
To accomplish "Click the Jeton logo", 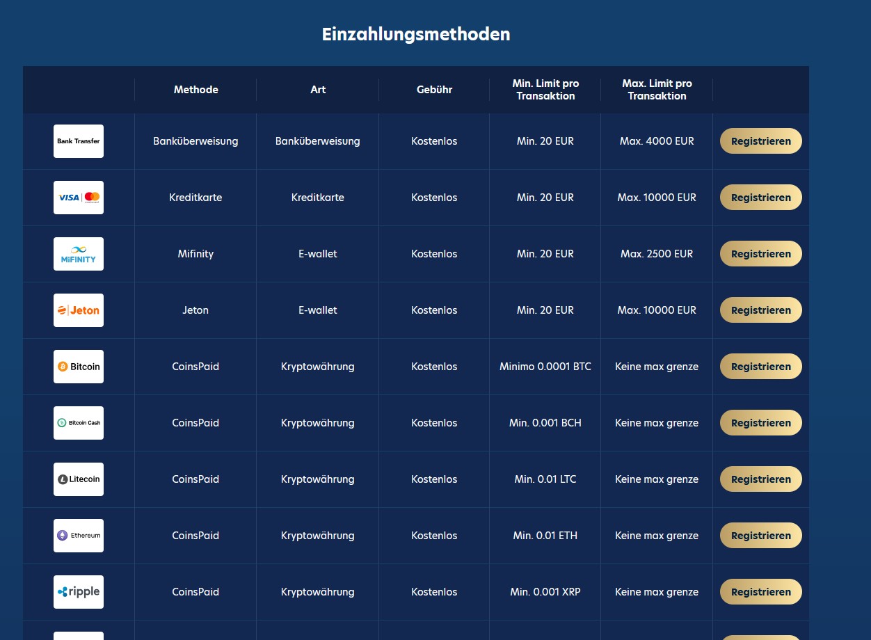I will point(79,310).
